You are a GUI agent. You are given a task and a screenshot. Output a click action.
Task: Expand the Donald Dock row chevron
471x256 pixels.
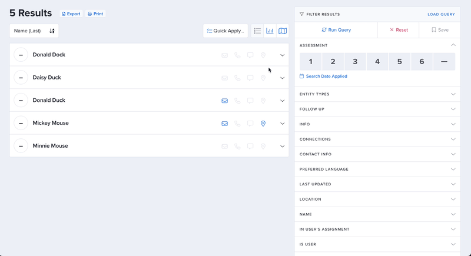[x=283, y=55]
